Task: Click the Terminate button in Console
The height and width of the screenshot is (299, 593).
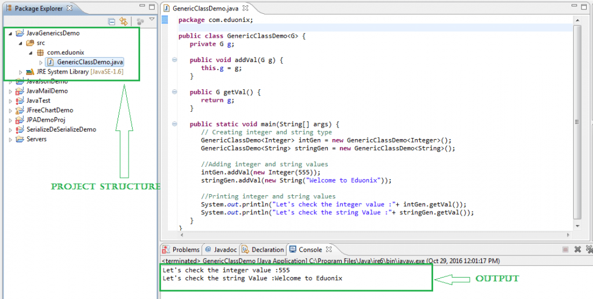Action: [x=565, y=249]
